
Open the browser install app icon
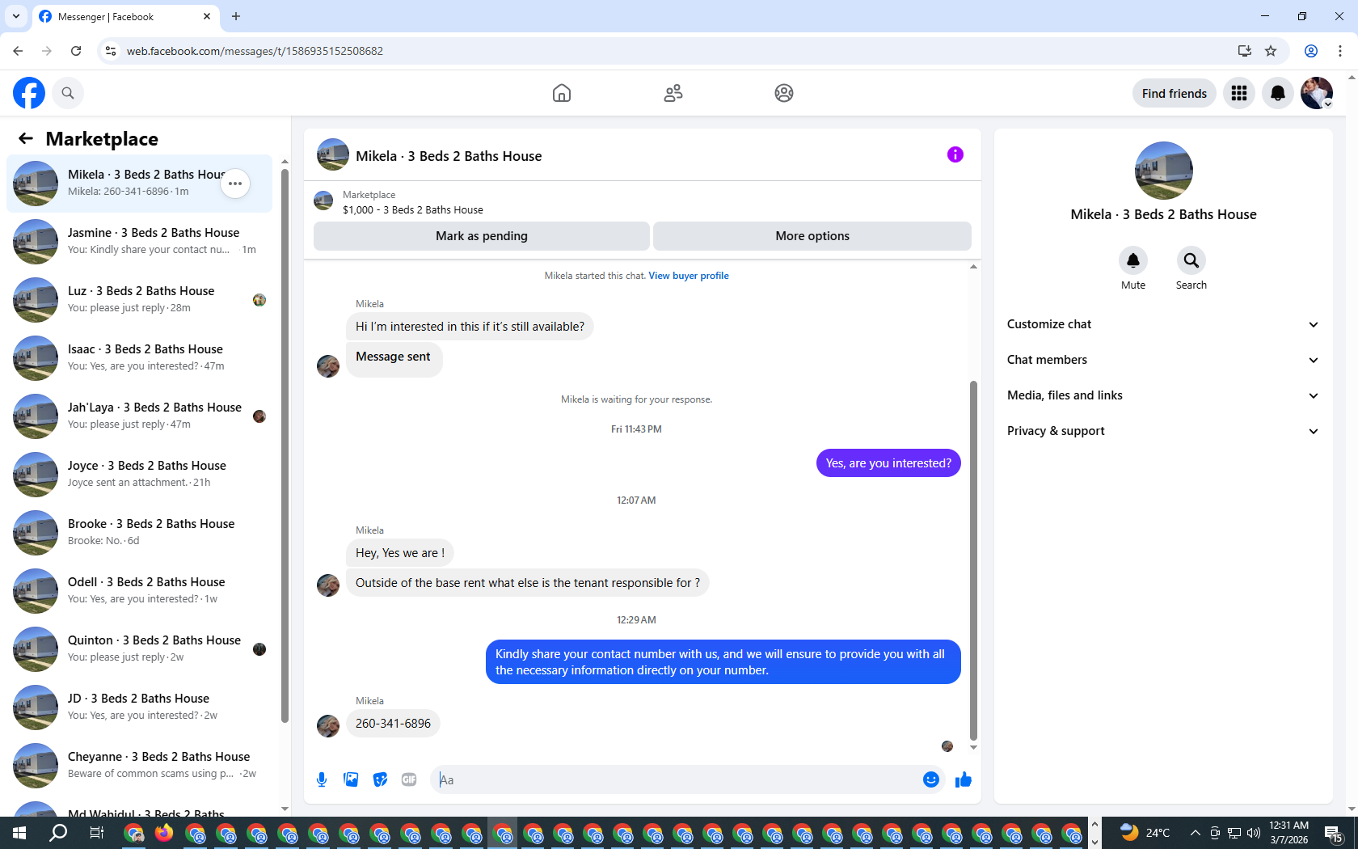pos(1245,51)
